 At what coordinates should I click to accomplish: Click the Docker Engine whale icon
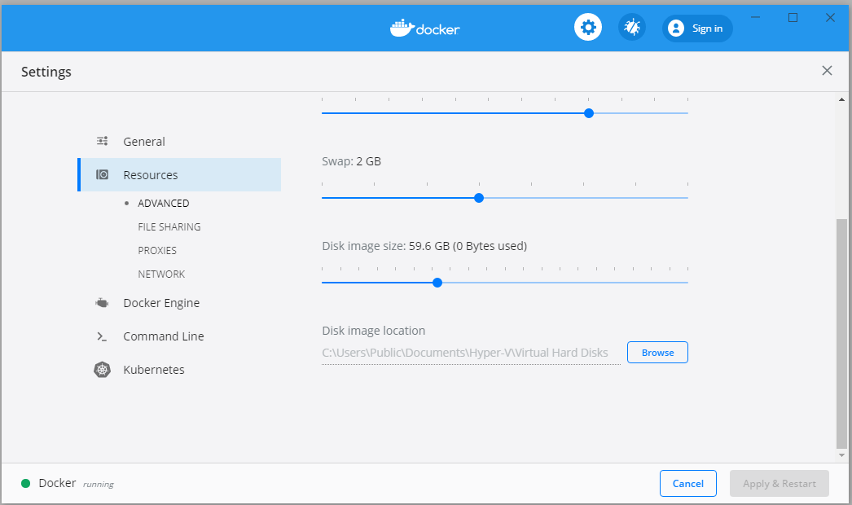[x=102, y=303]
